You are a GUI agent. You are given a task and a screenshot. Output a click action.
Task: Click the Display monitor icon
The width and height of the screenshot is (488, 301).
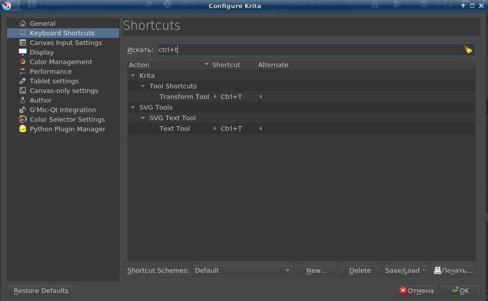coord(22,52)
